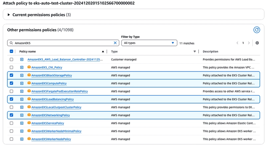Open the table preferences gear icon

pyautogui.click(x=257, y=43)
